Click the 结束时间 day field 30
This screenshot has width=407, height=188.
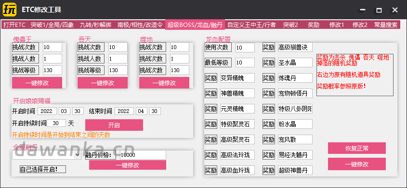click(x=155, y=111)
